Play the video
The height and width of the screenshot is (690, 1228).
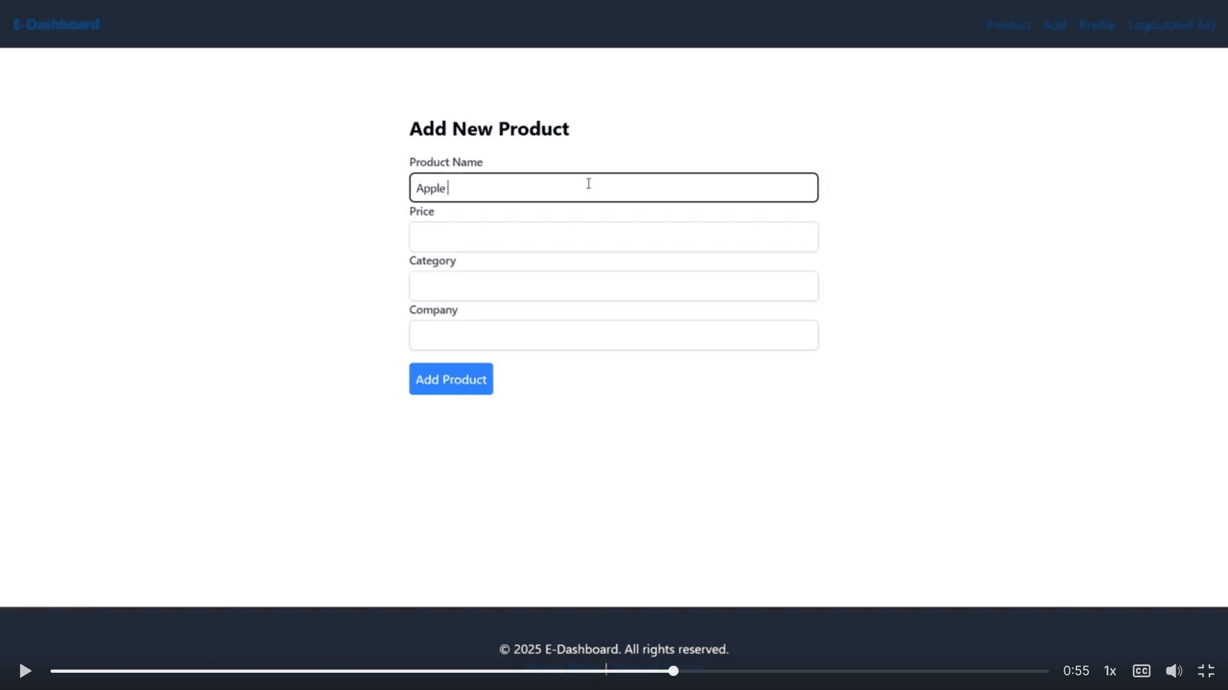(x=25, y=671)
